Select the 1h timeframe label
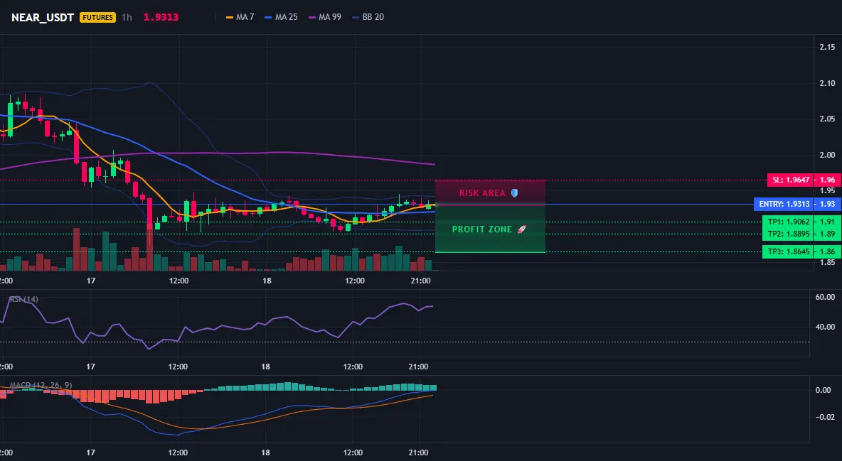 point(127,17)
